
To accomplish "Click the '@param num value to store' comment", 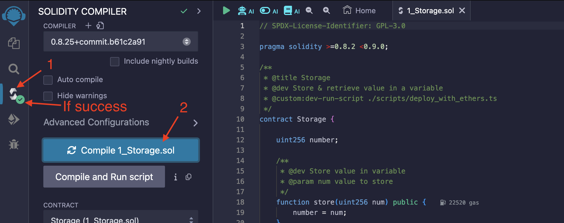I will click(x=337, y=182).
